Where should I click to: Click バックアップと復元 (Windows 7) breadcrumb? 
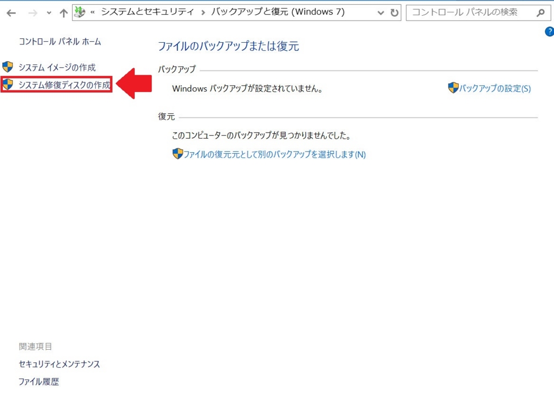[x=278, y=12]
